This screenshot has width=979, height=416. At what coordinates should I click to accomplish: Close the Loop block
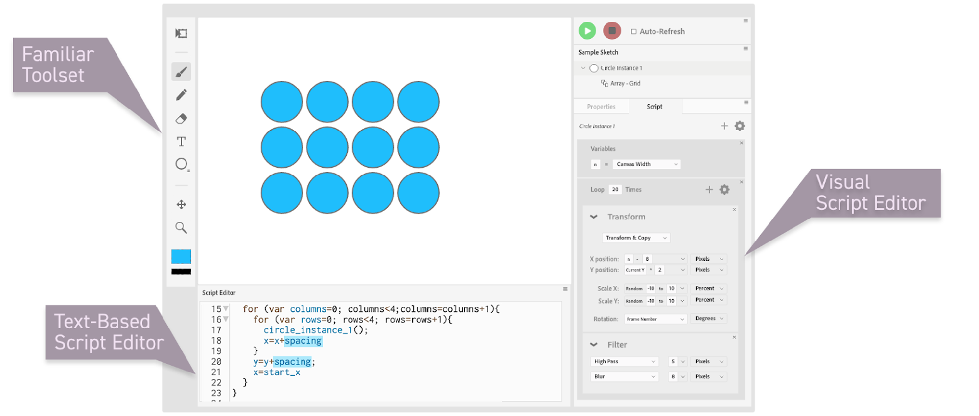pyautogui.click(x=741, y=182)
